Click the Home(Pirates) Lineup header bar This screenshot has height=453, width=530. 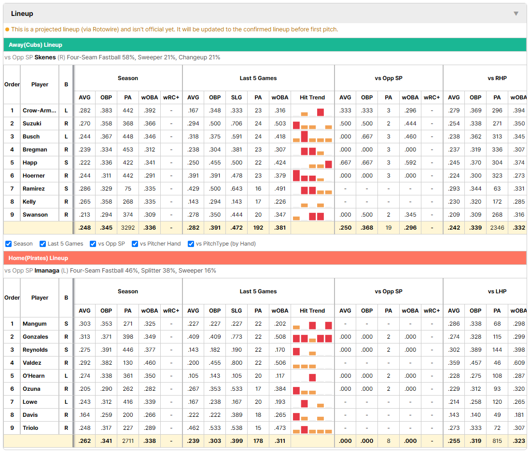(265, 258)
